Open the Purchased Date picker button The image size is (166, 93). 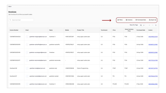(x=141, y=20)
